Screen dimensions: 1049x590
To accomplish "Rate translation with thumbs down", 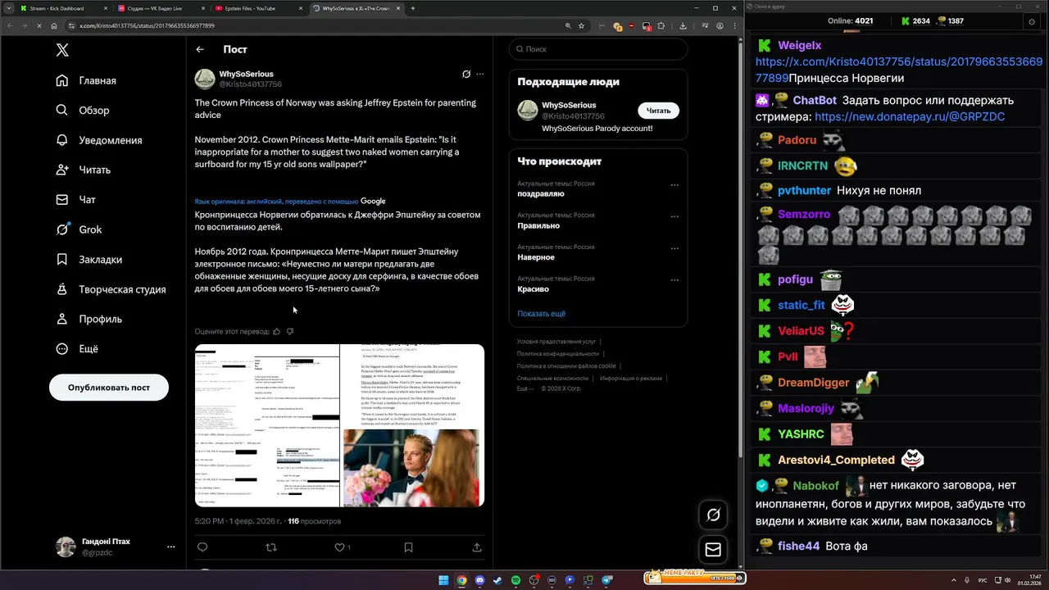I will (x=290, y=332).
